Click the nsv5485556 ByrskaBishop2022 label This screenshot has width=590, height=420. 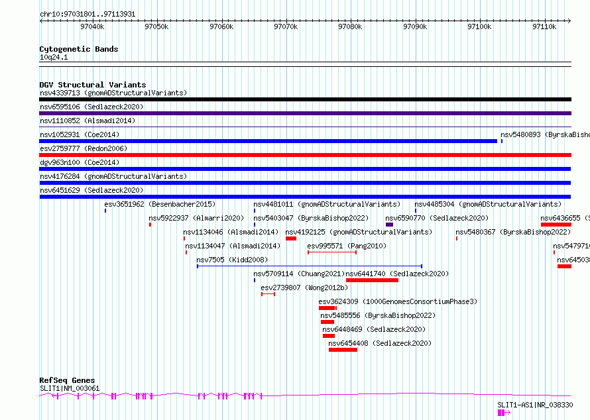(x=378, y=315)
